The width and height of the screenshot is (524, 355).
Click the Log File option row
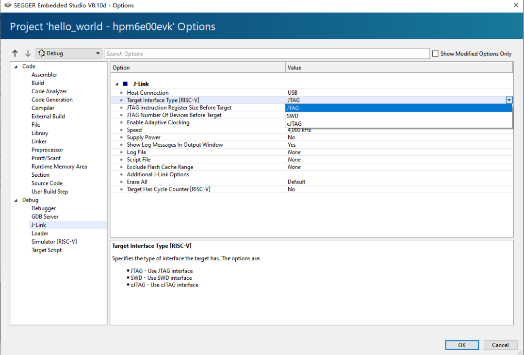[x=311, y=152]
